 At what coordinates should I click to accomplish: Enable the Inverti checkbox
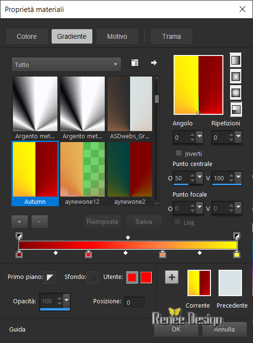click(179, 153)
